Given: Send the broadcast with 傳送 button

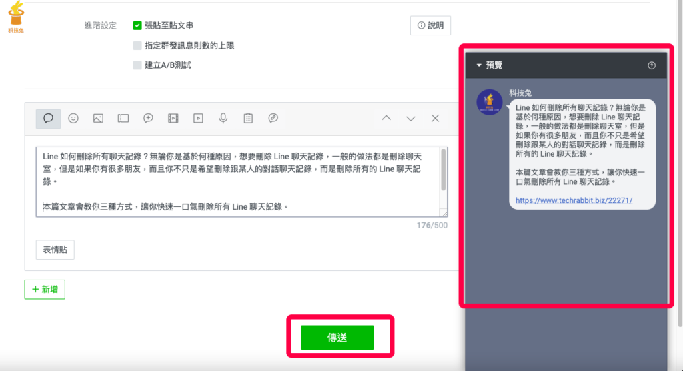Looking at the screenshot, I should tap(337, 338).
